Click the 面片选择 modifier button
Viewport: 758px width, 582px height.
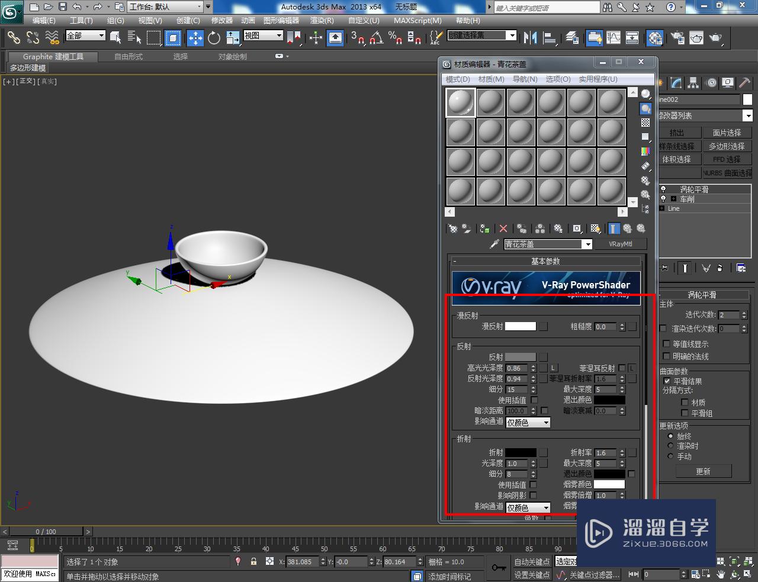[727, 133]
